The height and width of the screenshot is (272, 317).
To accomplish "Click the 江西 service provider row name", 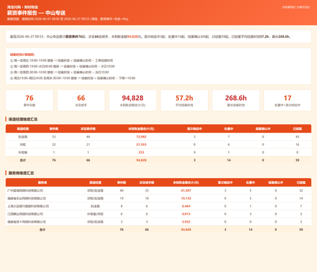I will [x=25, y=214].
